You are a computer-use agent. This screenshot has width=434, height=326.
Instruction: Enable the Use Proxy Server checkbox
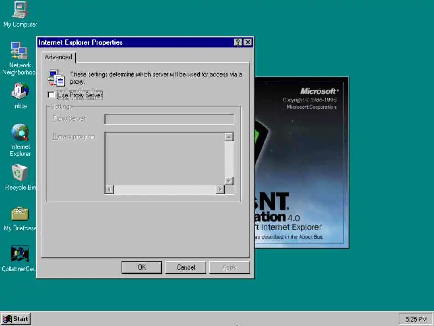[x=51, y=95]
